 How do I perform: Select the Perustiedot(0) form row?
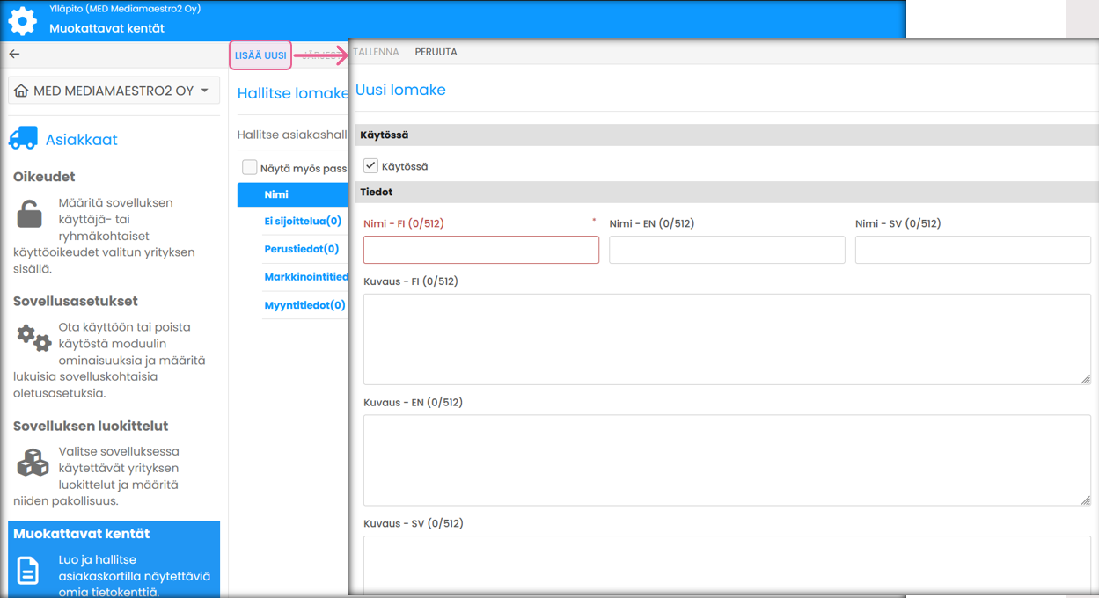(x=301, y=249)
